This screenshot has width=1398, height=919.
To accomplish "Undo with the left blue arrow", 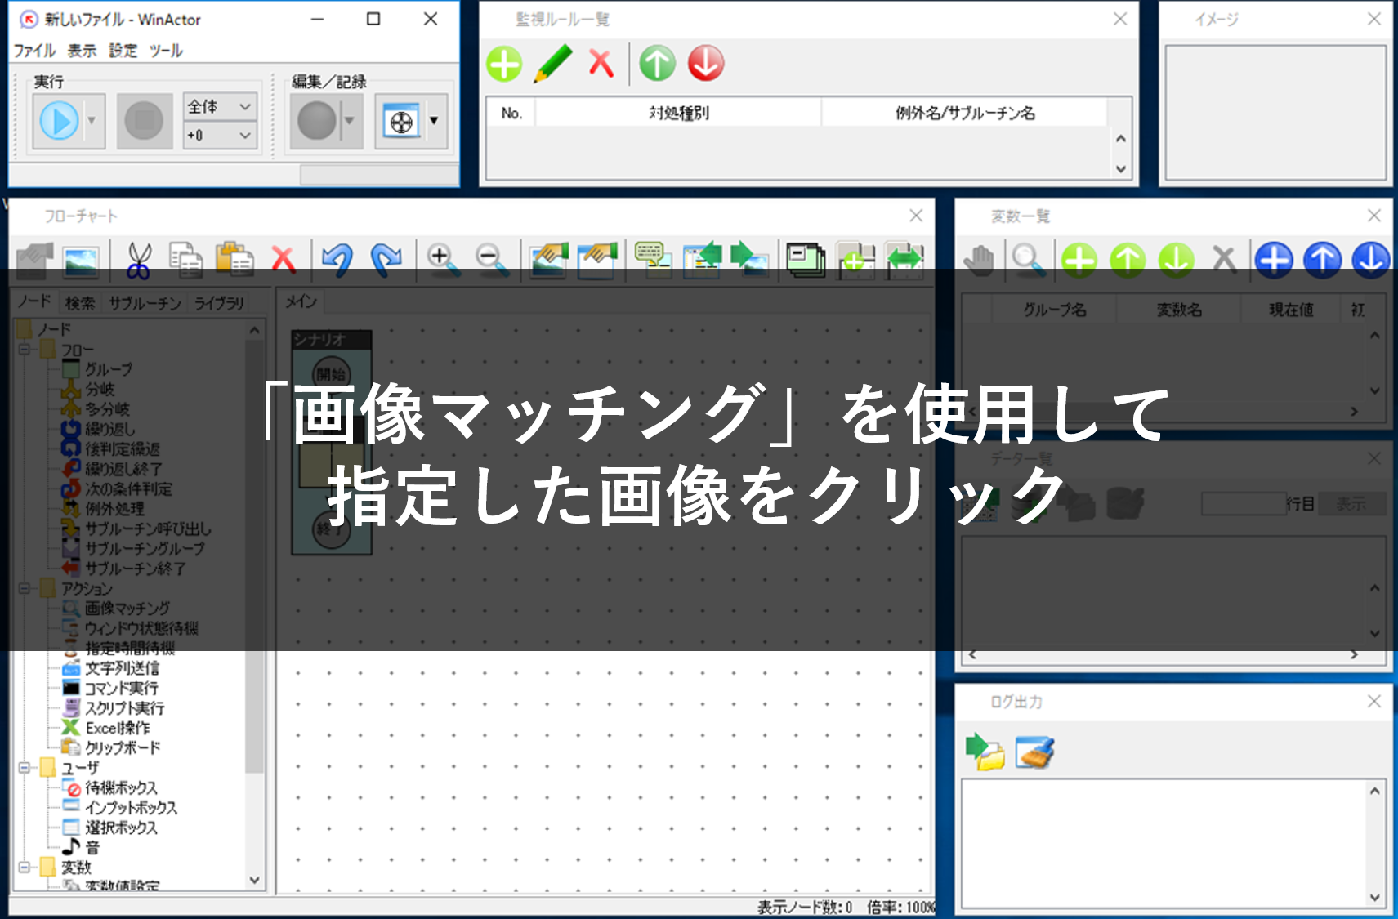I will (337, 258).
